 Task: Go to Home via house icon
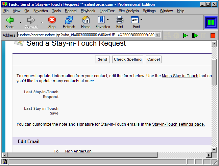(86, 20)
